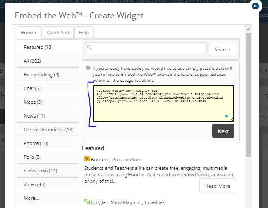
Task: Expand the More... category list
Action: [31, 198]
